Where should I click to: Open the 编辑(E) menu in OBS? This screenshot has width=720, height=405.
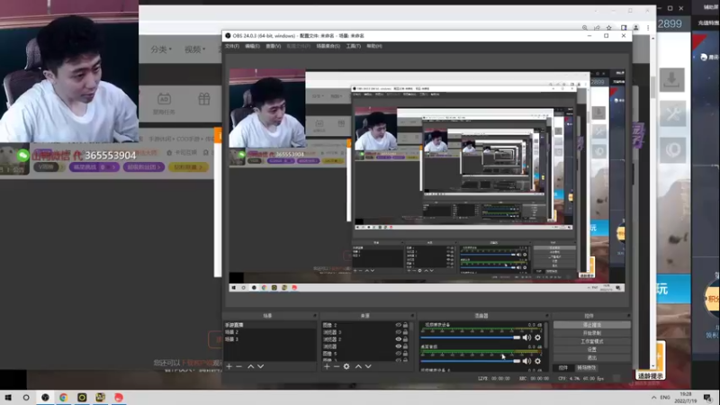pyautogui.click(x=252, y=46)
